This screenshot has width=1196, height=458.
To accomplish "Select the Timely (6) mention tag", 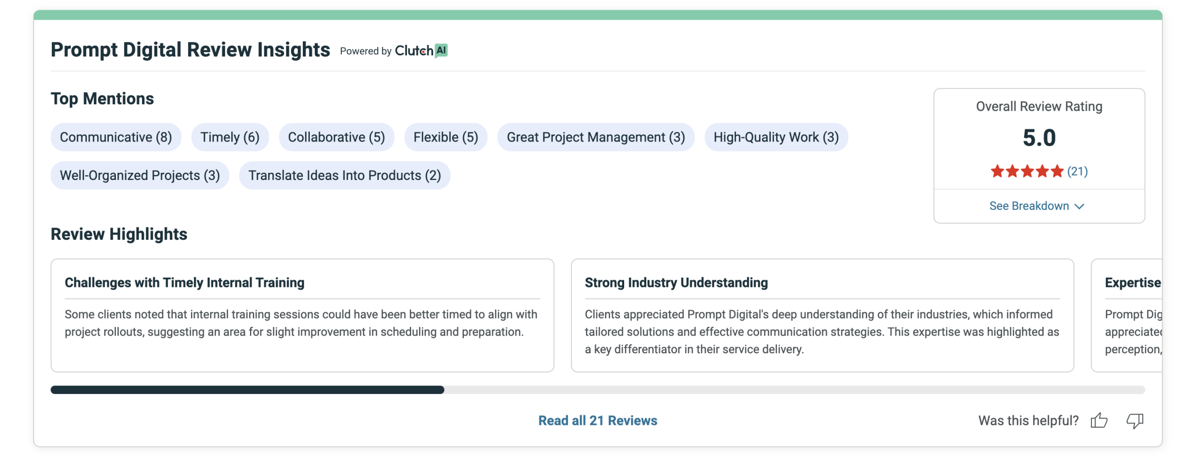I will 230,137.
